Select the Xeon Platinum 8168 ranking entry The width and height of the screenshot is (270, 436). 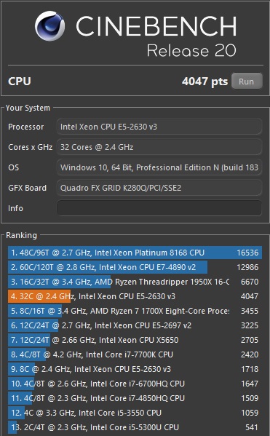click(135, 253)
